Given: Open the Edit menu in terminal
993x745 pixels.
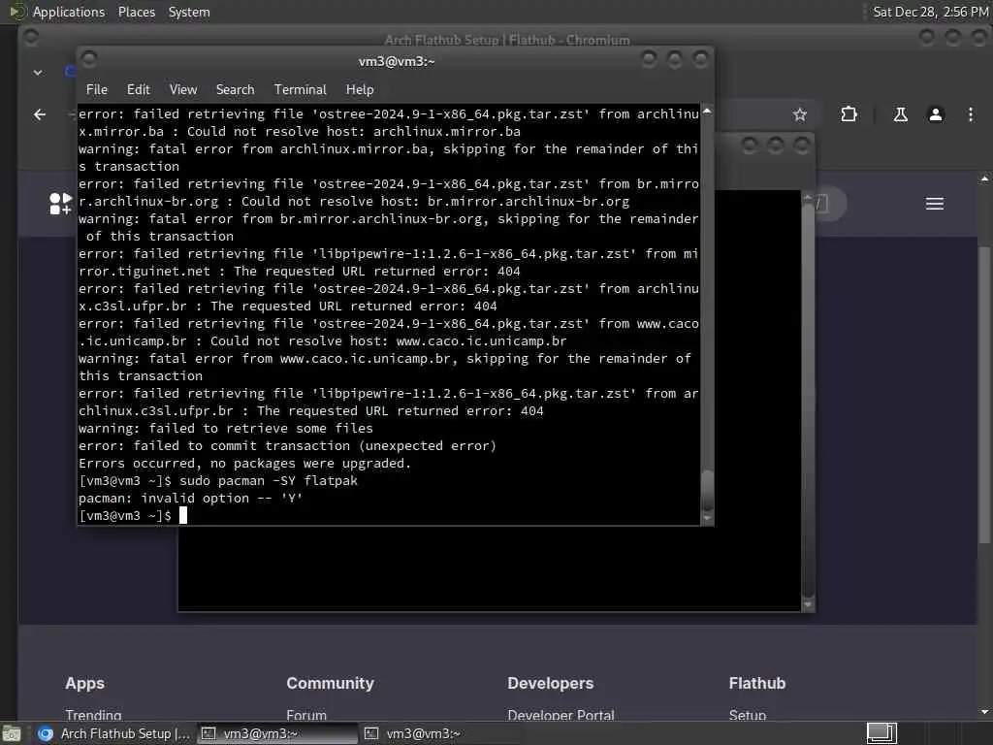Looking at the screenshot, I should (138, 89).
